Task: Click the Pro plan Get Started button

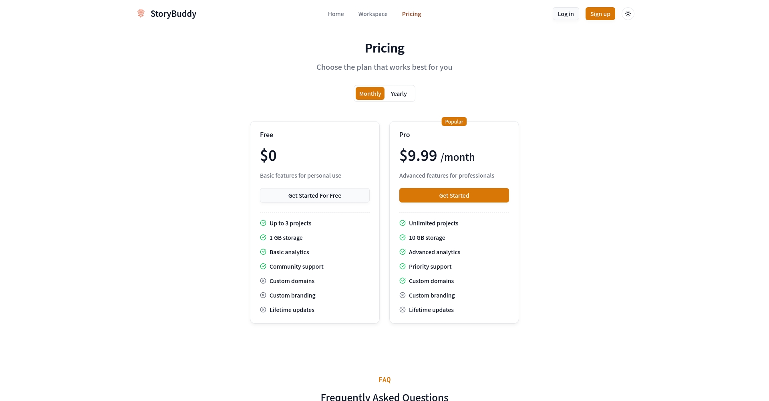Action: coord(454,195)
